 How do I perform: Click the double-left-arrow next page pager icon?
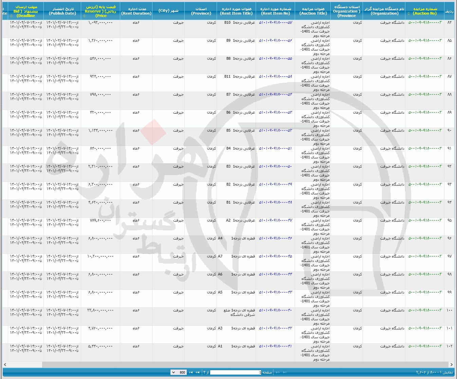197,372
